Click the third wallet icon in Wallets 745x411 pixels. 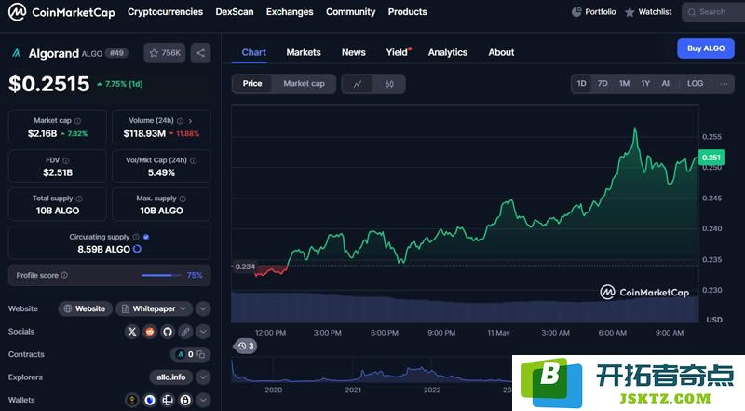(x=168, y=400)
